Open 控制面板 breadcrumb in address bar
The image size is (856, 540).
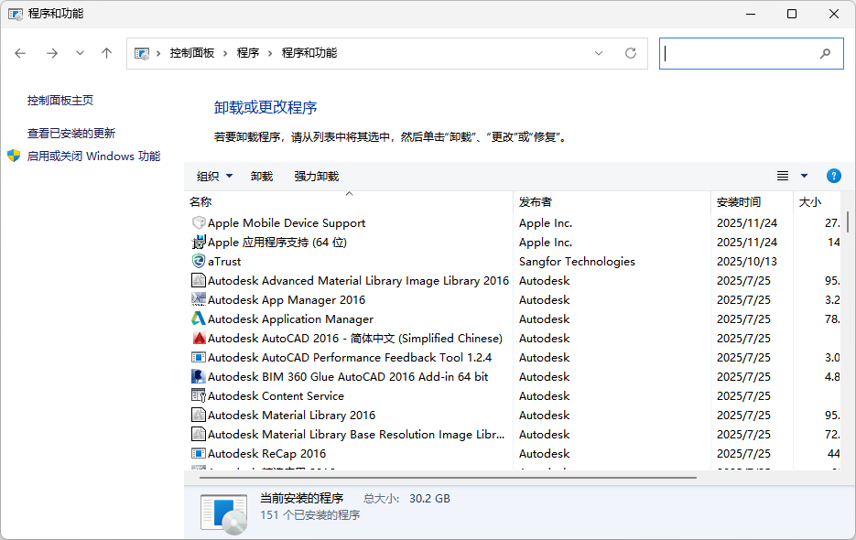pyautogui.click(x=191, y=53)
